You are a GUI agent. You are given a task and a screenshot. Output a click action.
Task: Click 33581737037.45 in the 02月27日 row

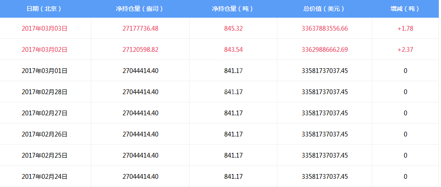point(325,113)
